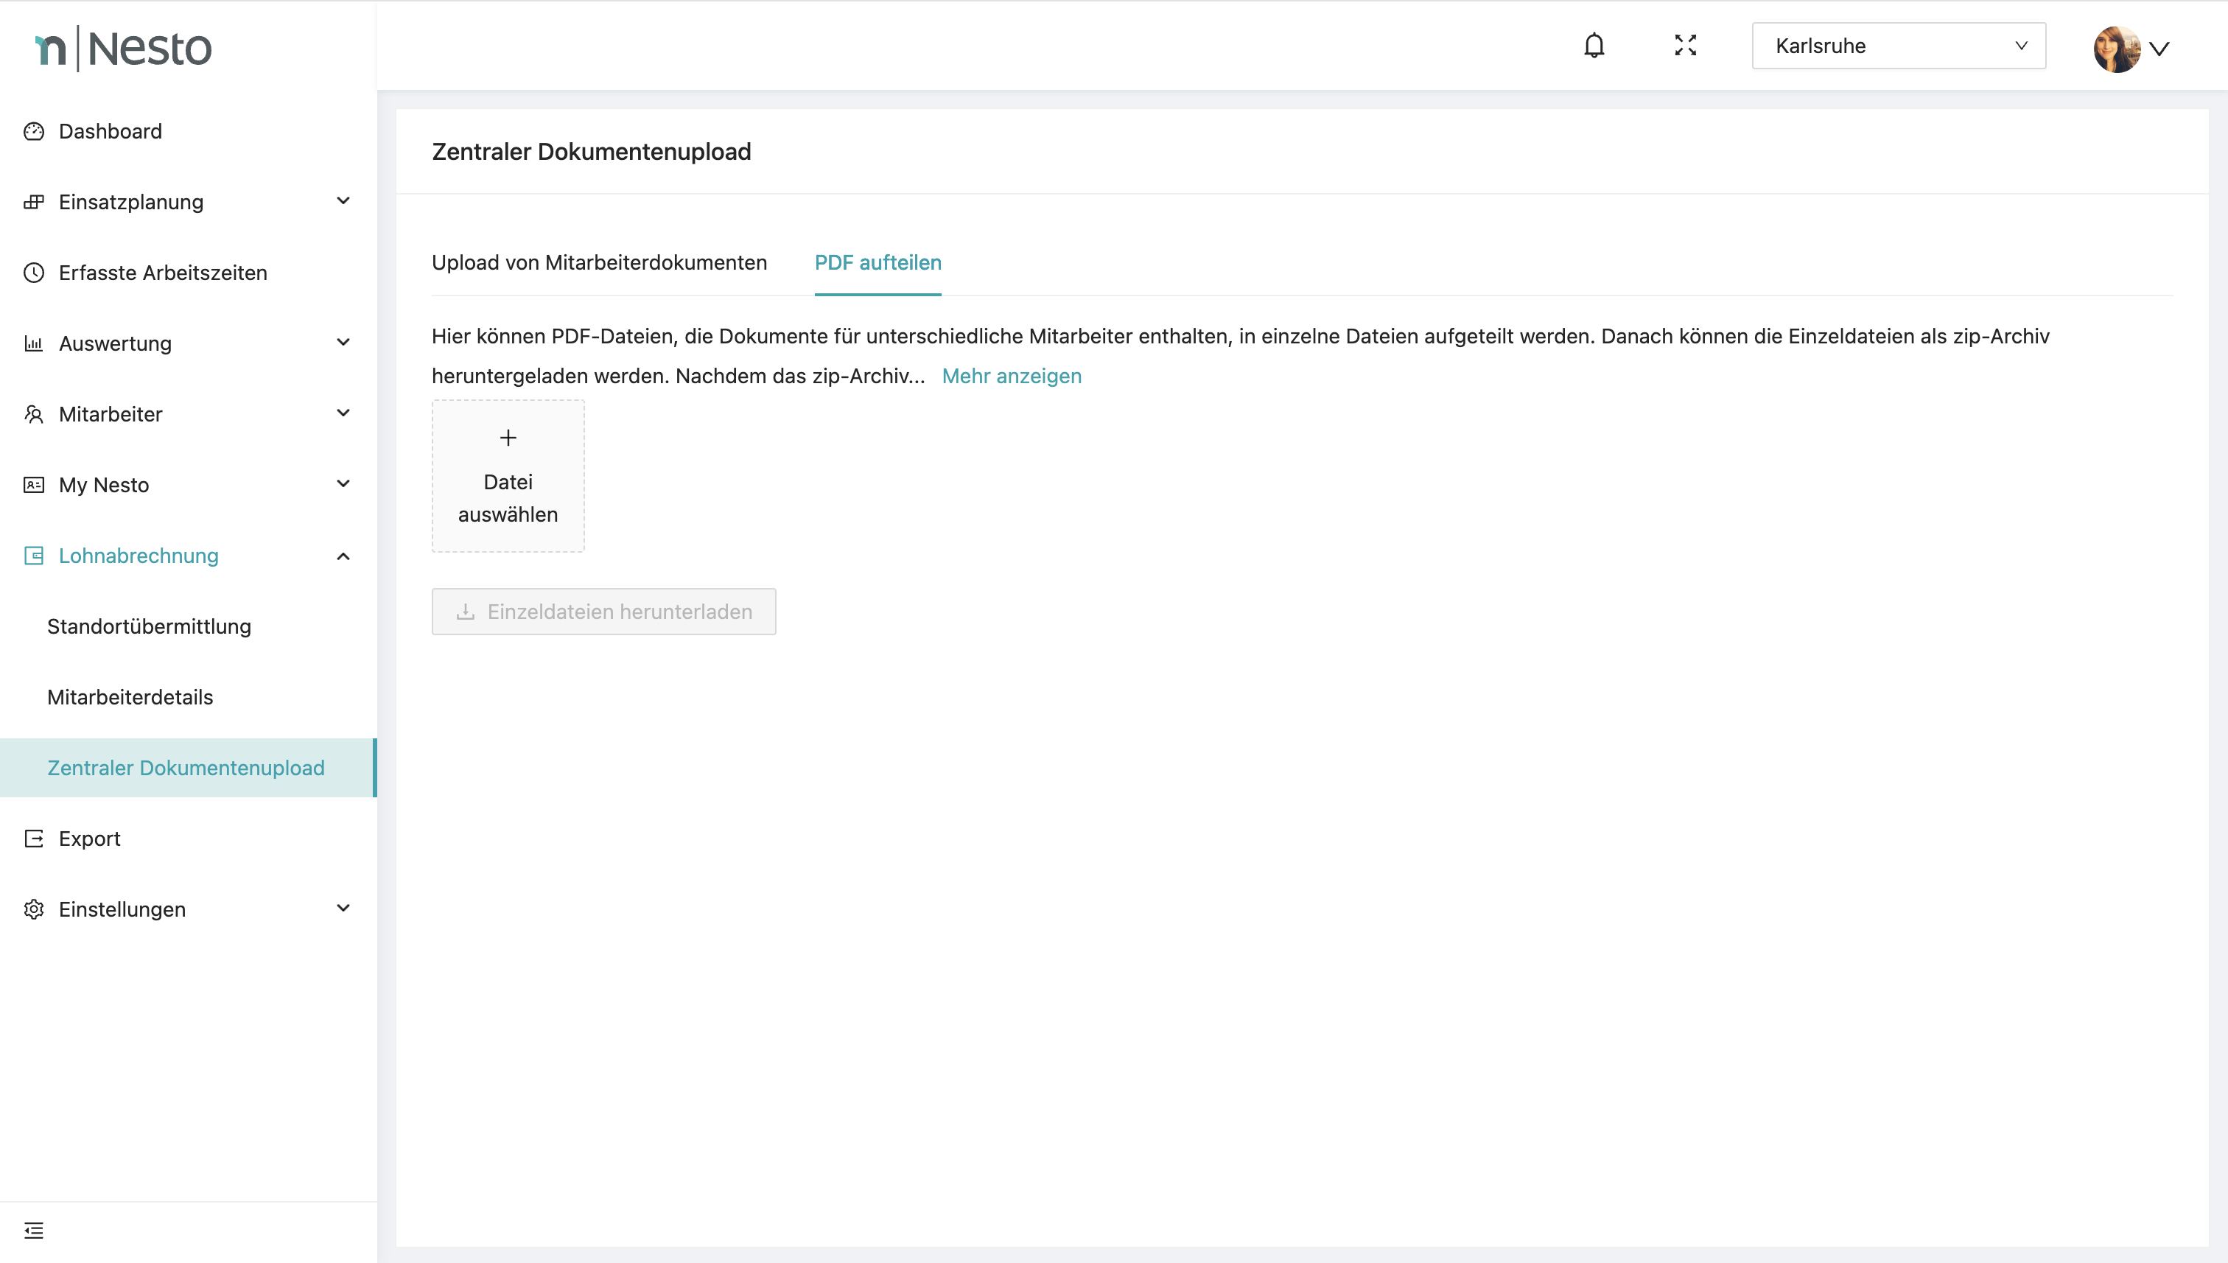Click the Erfasste Arbeitszeiten clock icon
Viewport: 2228px width, 1263px height.
click(x=34, y=273)
